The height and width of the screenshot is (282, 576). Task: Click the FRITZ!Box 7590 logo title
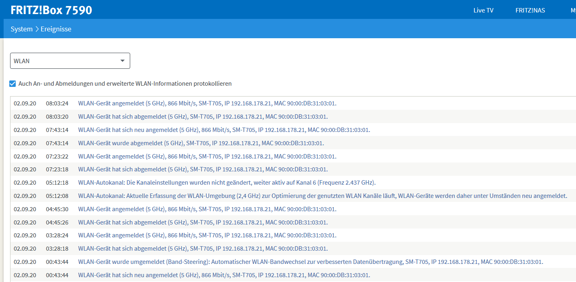(51, 10)
